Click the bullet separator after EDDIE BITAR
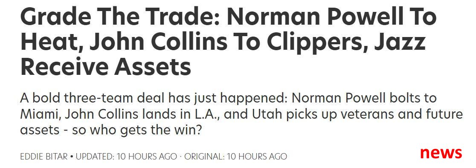The image size is (476, 168). click(71, 157)
